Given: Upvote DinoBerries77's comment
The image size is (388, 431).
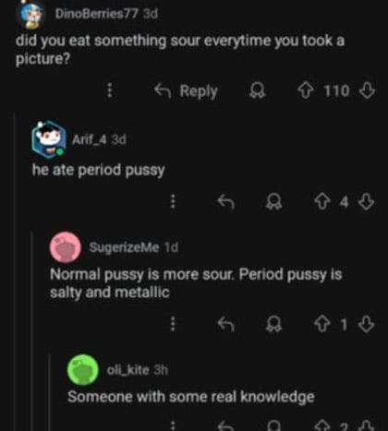Looking at the screenshot, I should (x=306, y=90).
